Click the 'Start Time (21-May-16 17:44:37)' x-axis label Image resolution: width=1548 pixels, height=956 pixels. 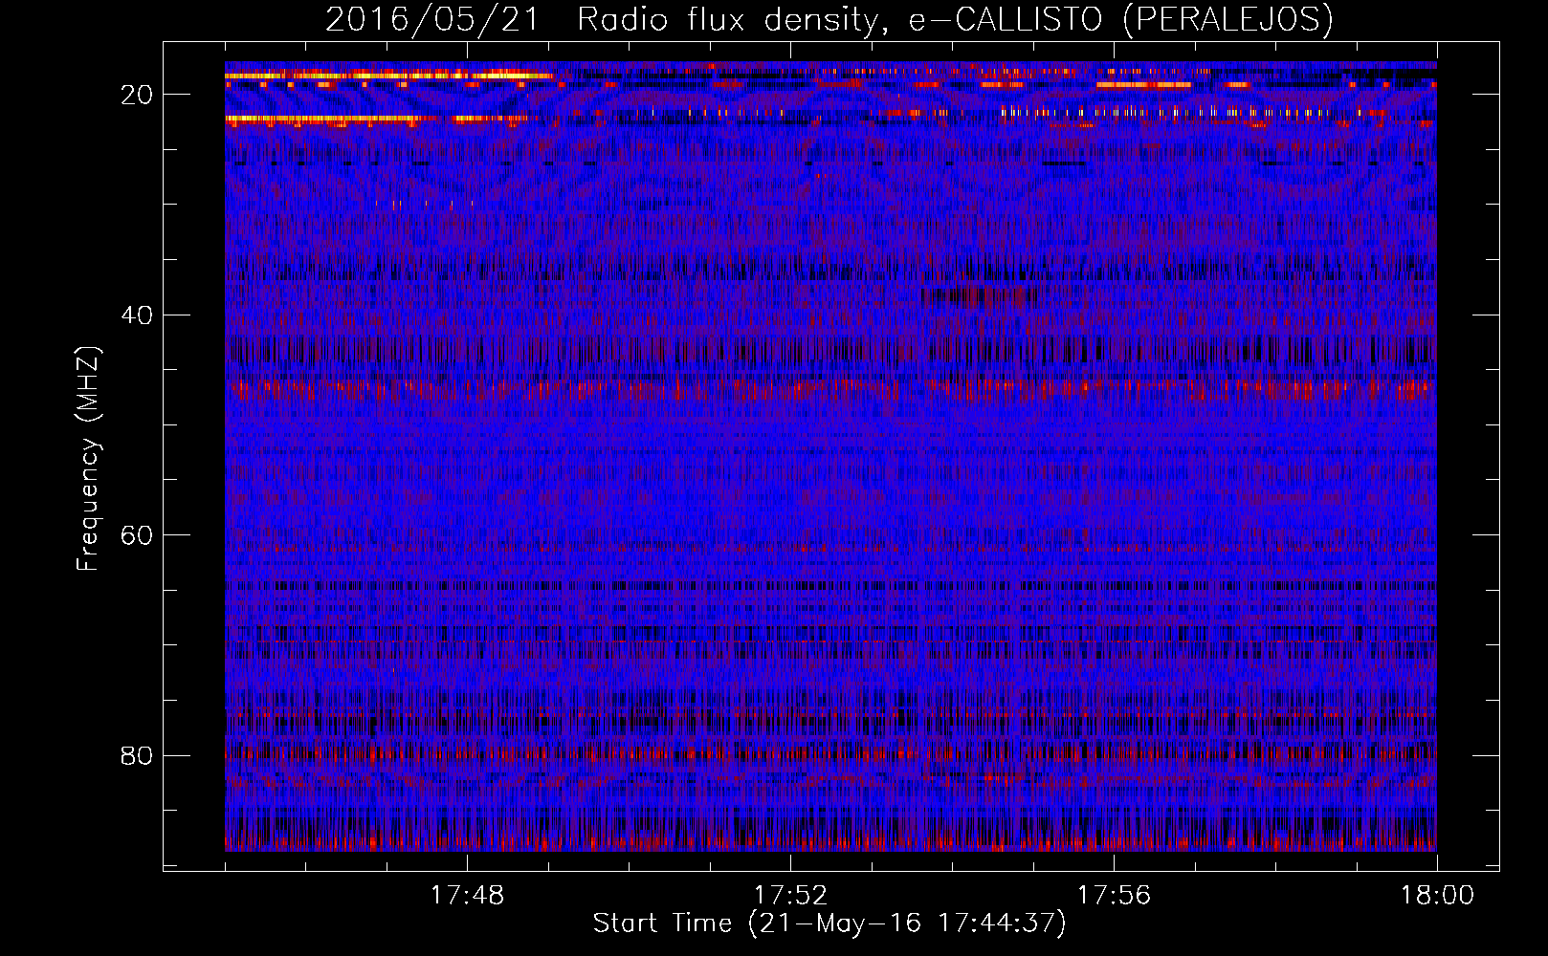[x=829, y=923]
